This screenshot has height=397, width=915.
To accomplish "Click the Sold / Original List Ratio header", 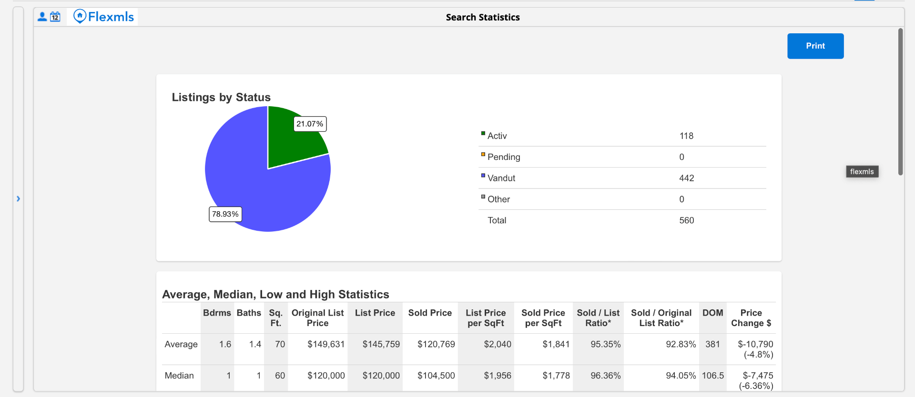I will (661, 318).
